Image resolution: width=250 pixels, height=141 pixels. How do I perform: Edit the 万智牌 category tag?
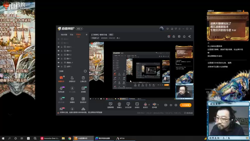click(95, 38)
